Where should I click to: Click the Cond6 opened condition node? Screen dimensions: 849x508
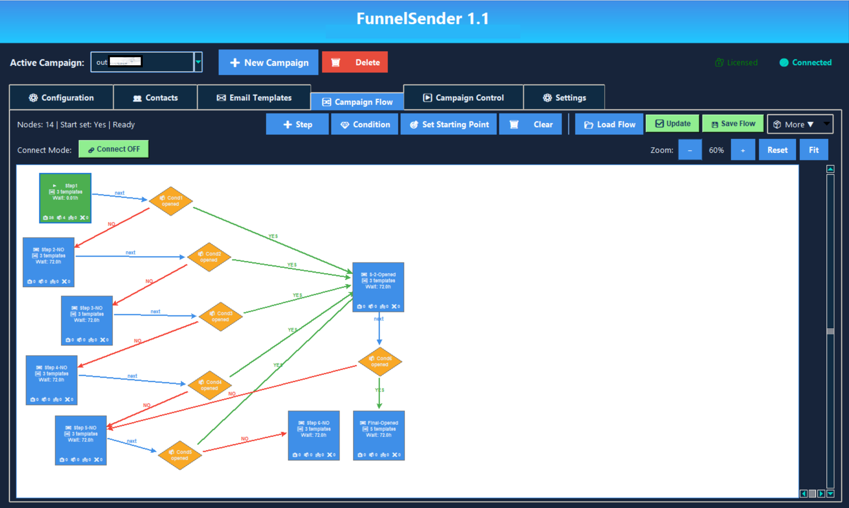380,362
